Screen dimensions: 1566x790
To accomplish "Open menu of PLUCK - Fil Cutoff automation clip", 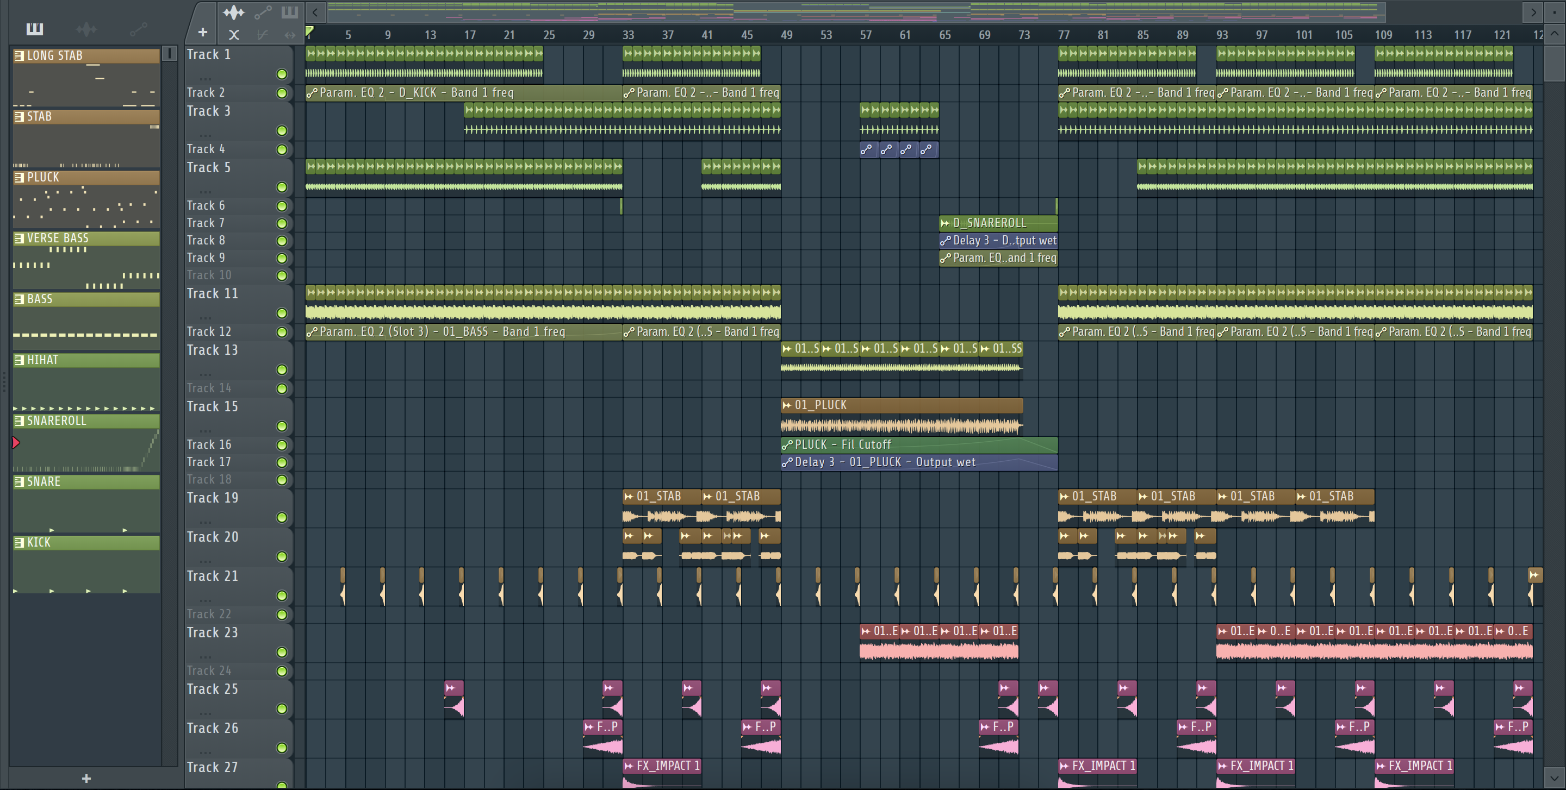I will [x=787, y=444].
